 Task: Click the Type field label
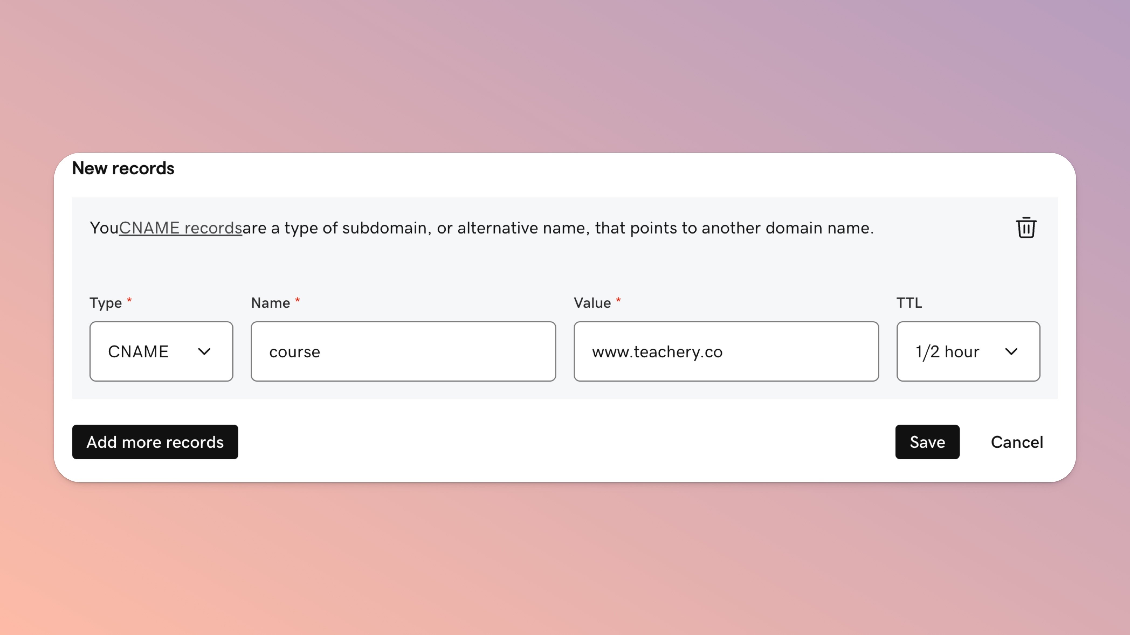(106, 303)
